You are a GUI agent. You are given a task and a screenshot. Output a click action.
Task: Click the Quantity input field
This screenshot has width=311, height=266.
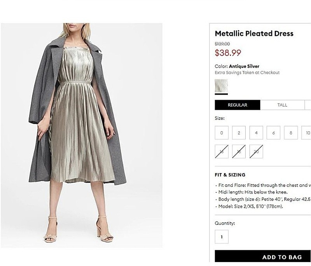(x=222, y=237)
